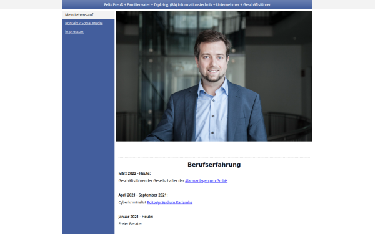Screen dimensions: 375x234
Task: Click the "April 2021 - September 2021:" text
Action: click(143, 195)
